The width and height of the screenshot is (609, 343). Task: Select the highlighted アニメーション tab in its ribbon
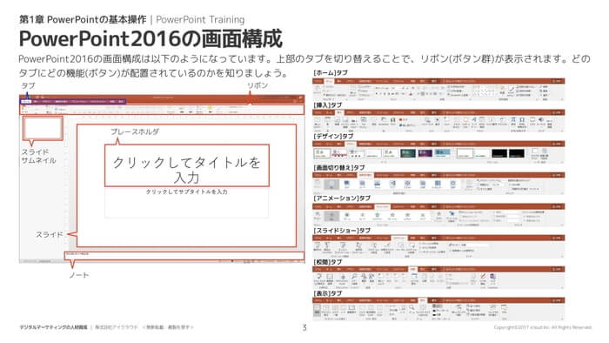(x=383, y=206)
